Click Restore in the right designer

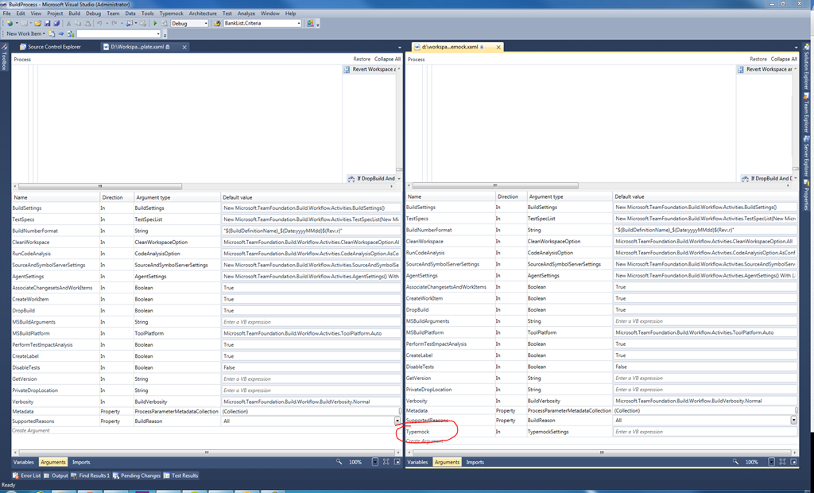click(758, 59)
